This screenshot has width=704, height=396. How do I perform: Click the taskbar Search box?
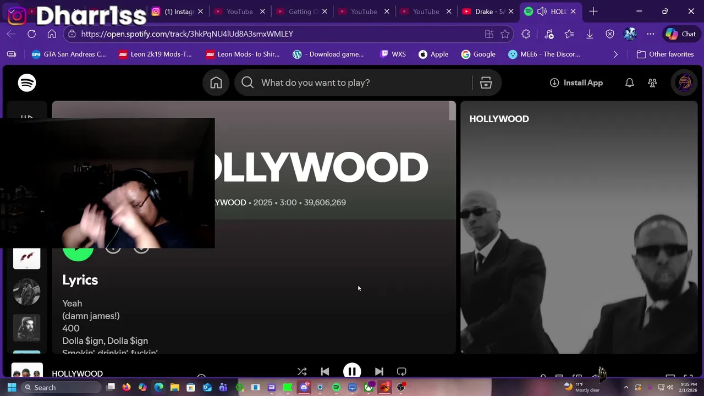pyautogui.click(x=61, y=387)
